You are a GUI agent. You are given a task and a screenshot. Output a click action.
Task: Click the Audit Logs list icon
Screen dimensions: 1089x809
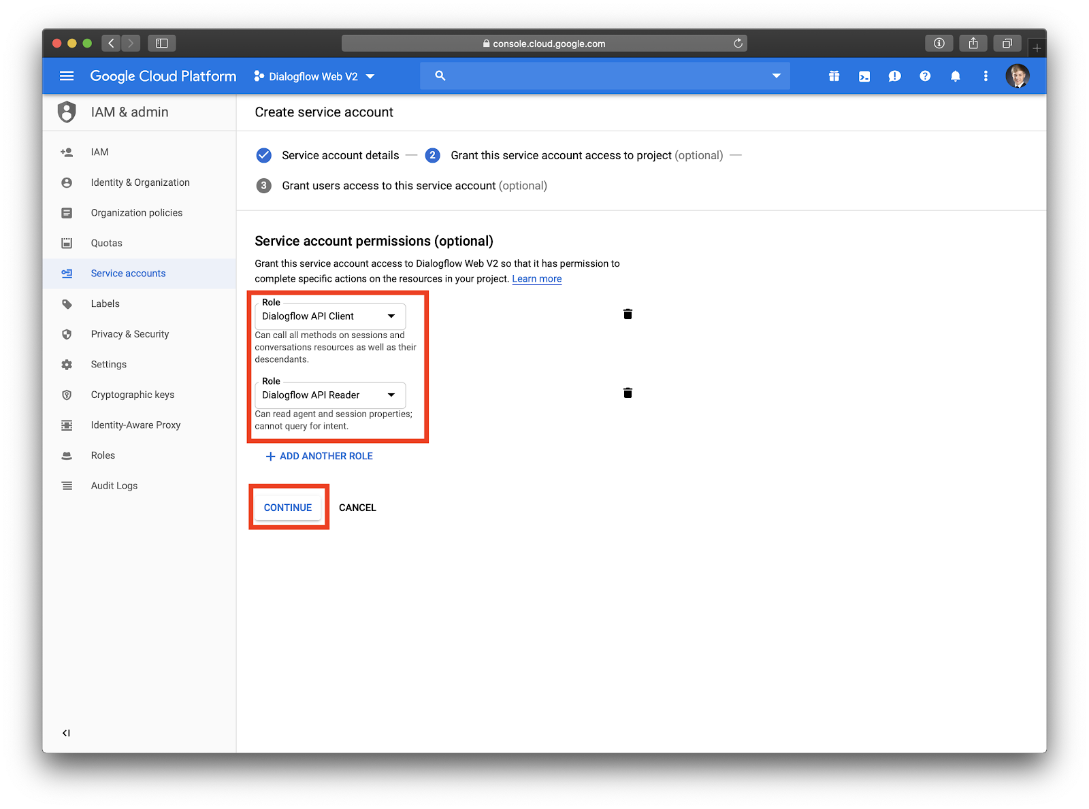67,486
